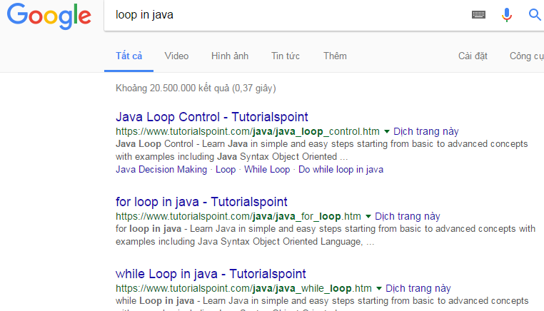544x311 pixels.
Task: Expand arrow beside java_for_loop.htm URL
Action: [368, 217]
